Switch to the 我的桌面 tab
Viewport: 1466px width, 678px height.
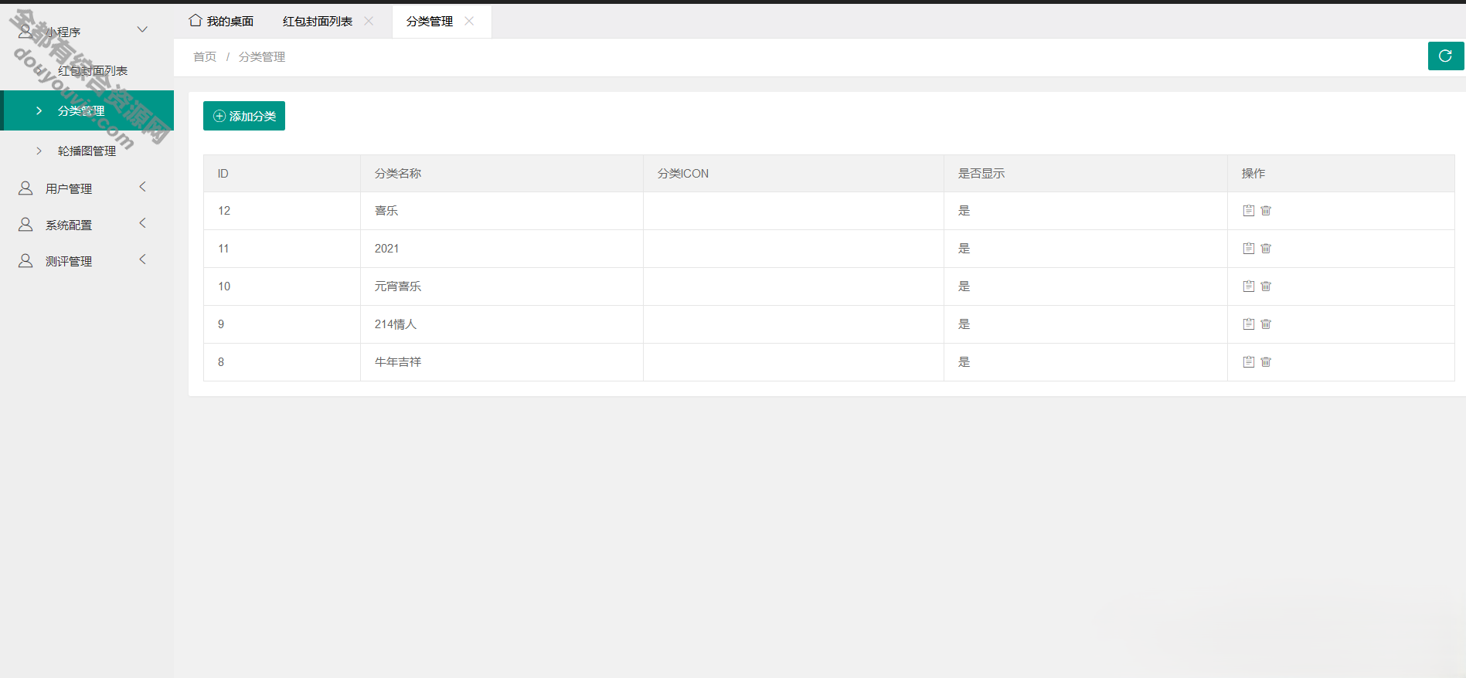[x=221, y=21]
